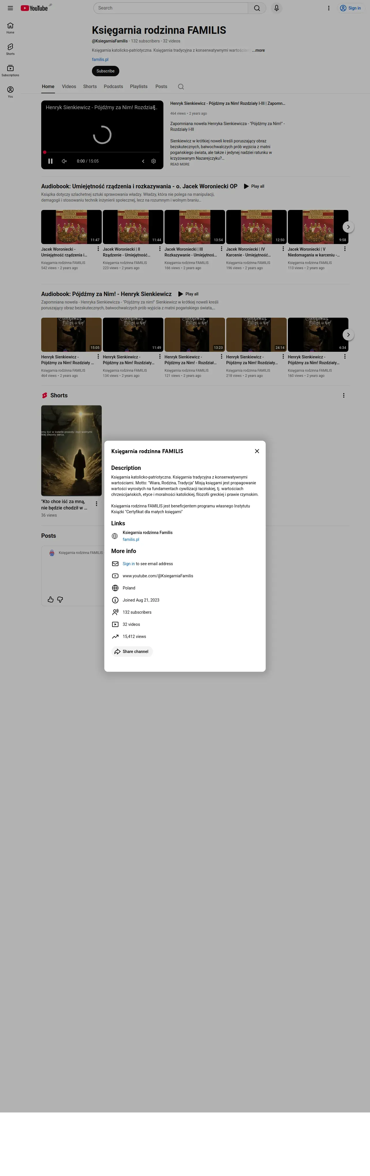The height and width of the screenshot is (1176, 370).
Task: Open the 'Kto chce iść za mną' short thumbnail
Action: pyautogui.click(x=71, y=451)
